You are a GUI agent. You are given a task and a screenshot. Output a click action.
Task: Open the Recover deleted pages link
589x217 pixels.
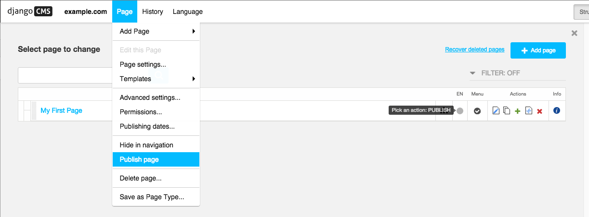click(x=474, y=49)
